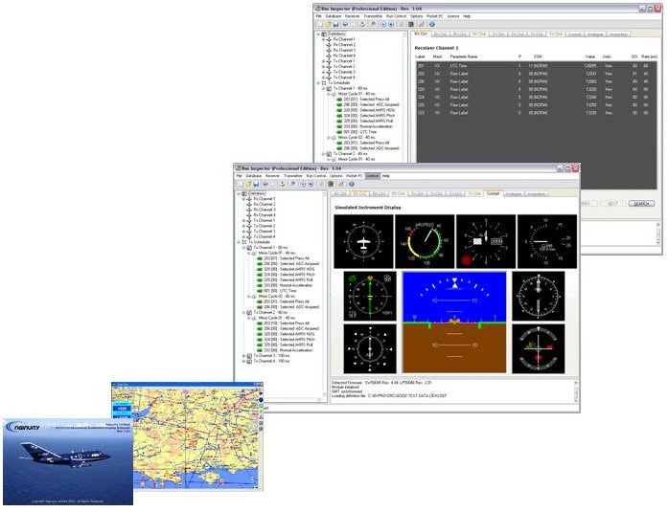Click the Print icon in rear window toolbar

[x=345, y=24]
